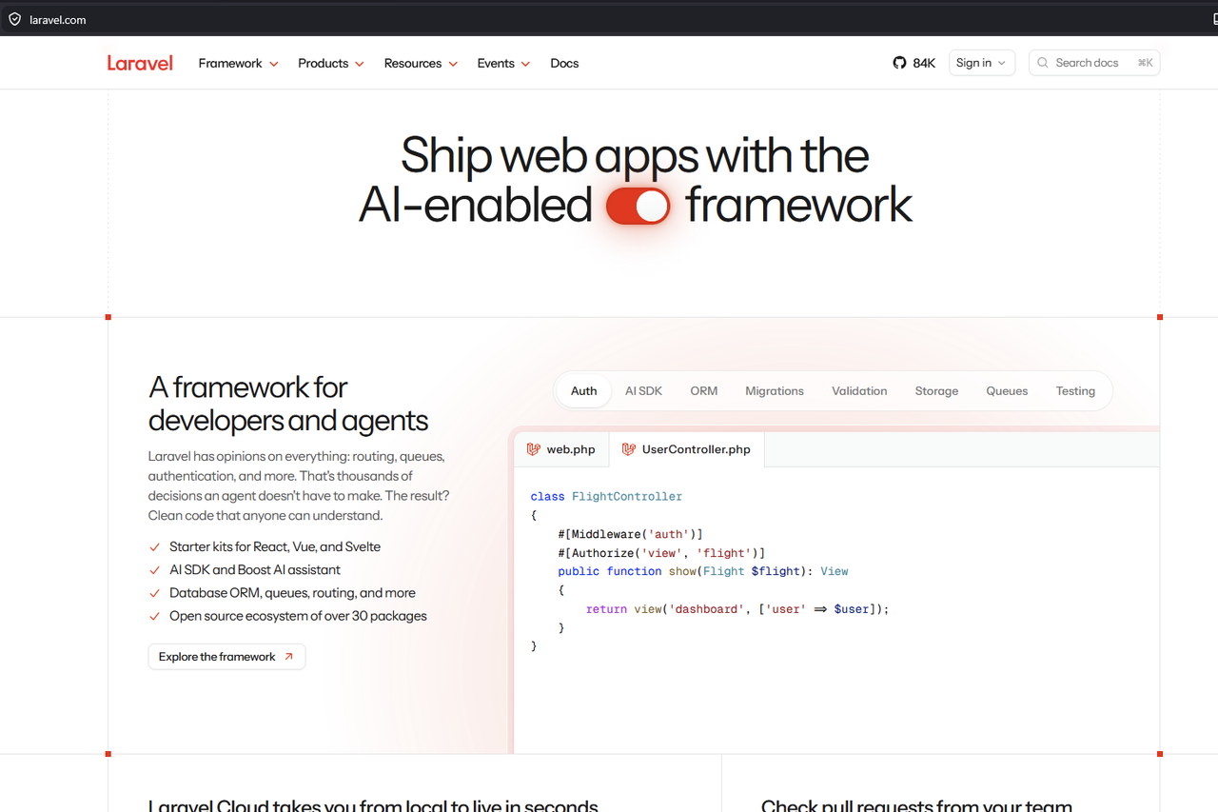Open the web.php file tab
The width and height of the screenshot is (1218, 812).
(561, 449)
